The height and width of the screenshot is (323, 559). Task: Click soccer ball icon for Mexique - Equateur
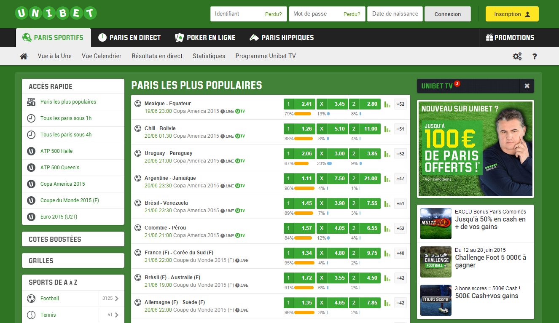click(138, 104)
